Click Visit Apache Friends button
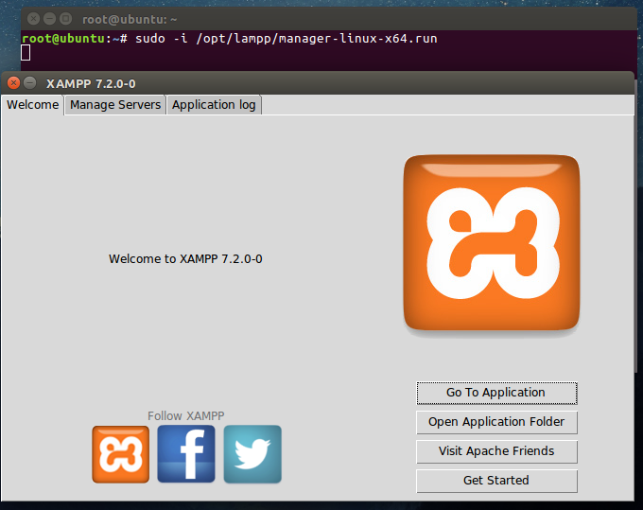 [496, 451]
